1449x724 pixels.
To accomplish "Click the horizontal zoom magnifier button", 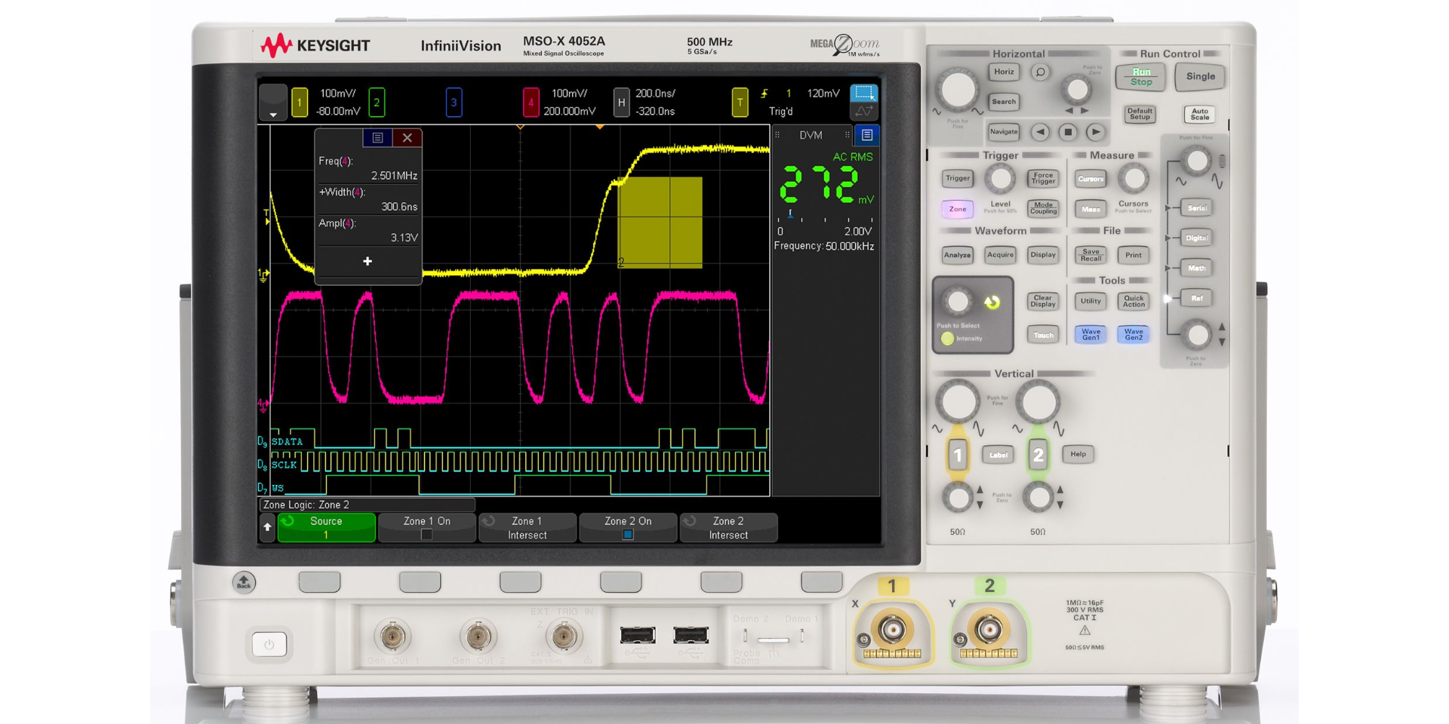I will pos(1040,73).
